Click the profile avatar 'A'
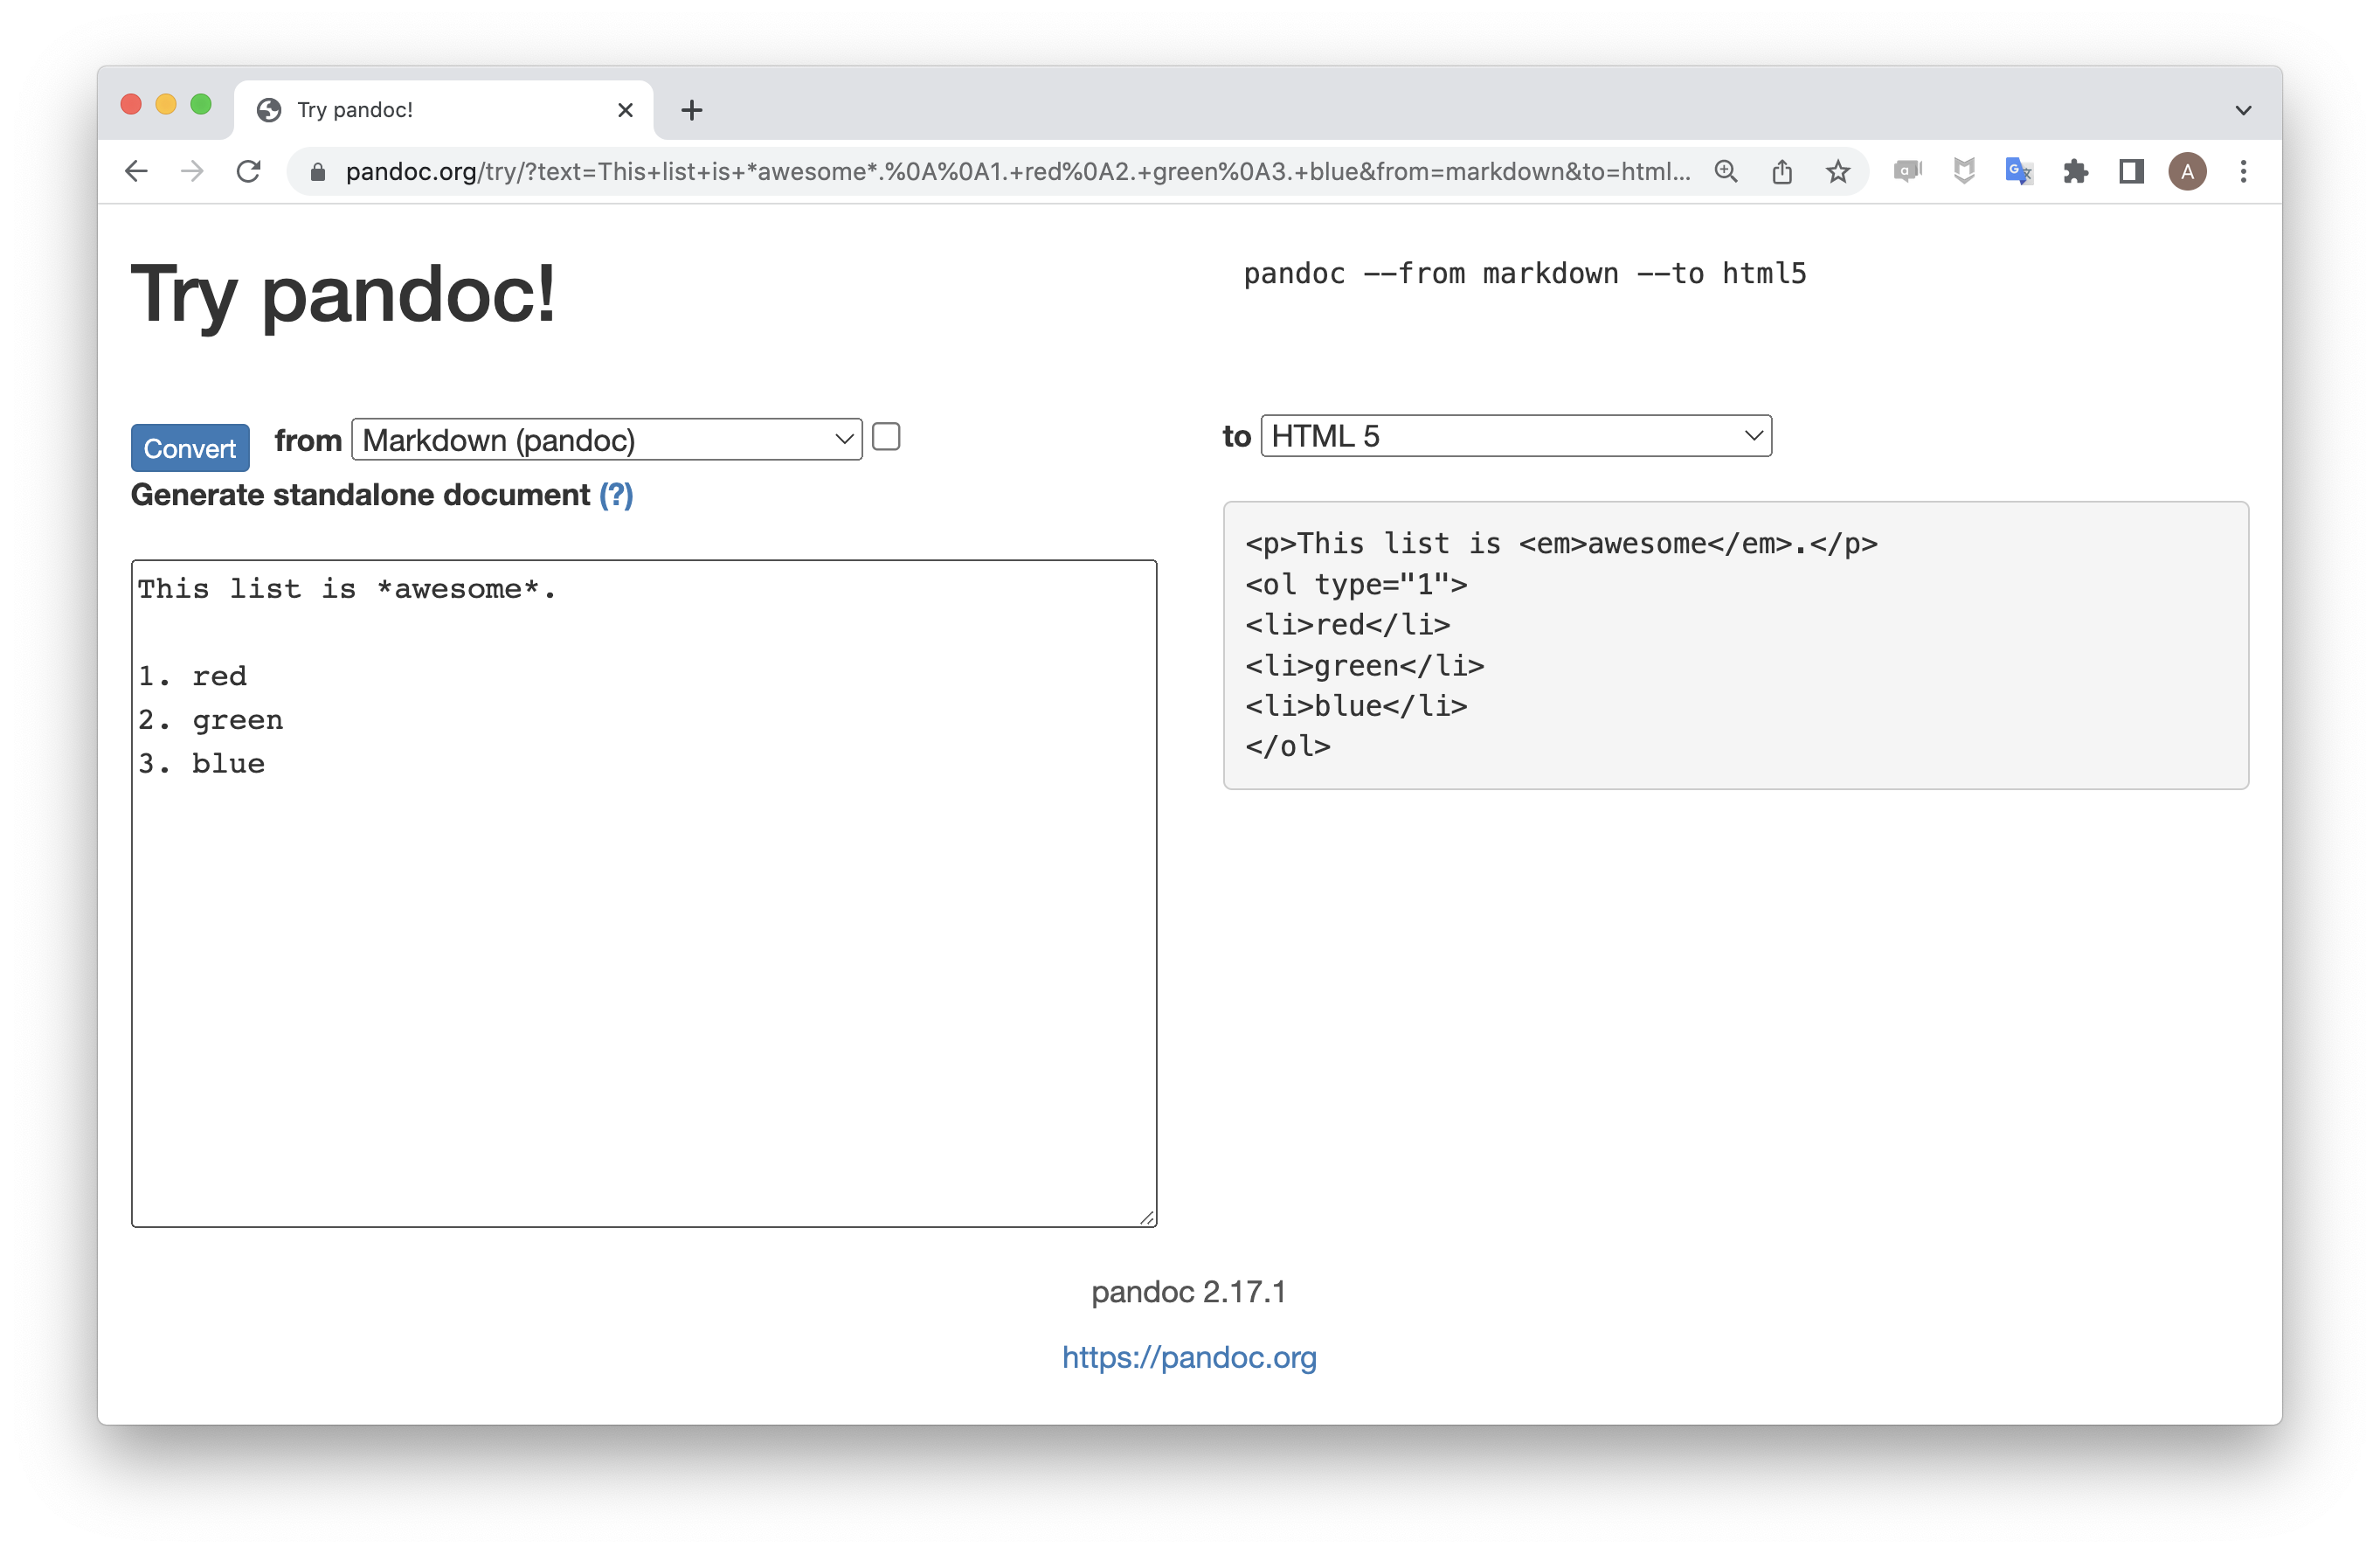The width and height of the screenshot is (2380, 1554). tap(2187, 171)
